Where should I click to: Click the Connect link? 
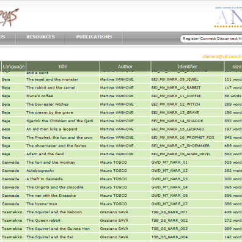pyautogui.click(x=208, y=38)
